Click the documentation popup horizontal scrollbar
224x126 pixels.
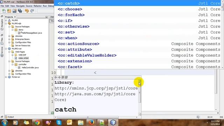[x=88, y=117]
